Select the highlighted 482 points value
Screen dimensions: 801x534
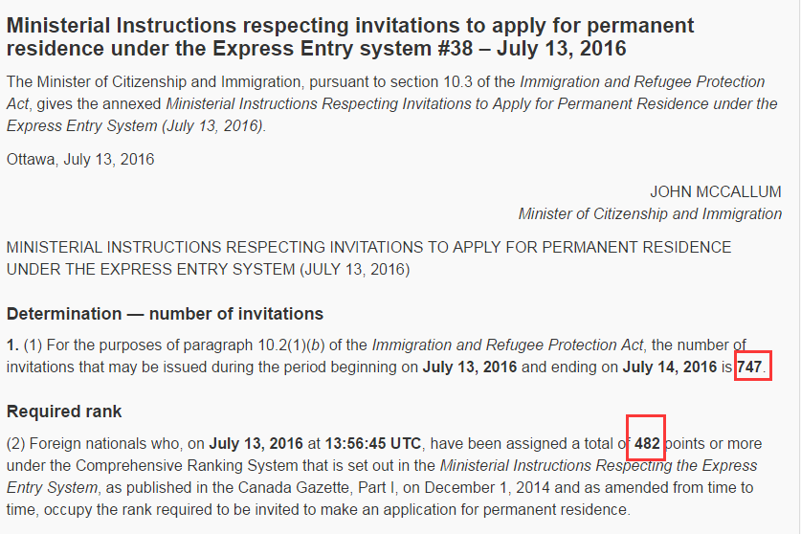(x=647, y=443)
